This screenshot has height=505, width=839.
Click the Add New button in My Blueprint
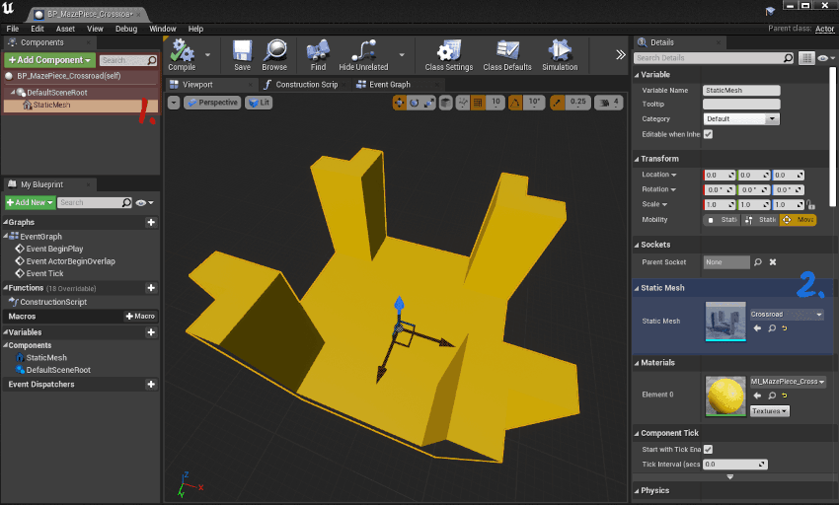(x=29, y=202)
